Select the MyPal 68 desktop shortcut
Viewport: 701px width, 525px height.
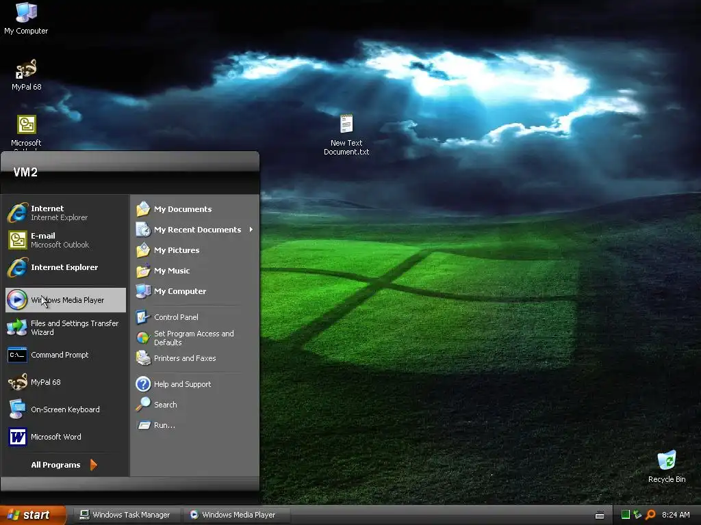[x=26, y=74]
